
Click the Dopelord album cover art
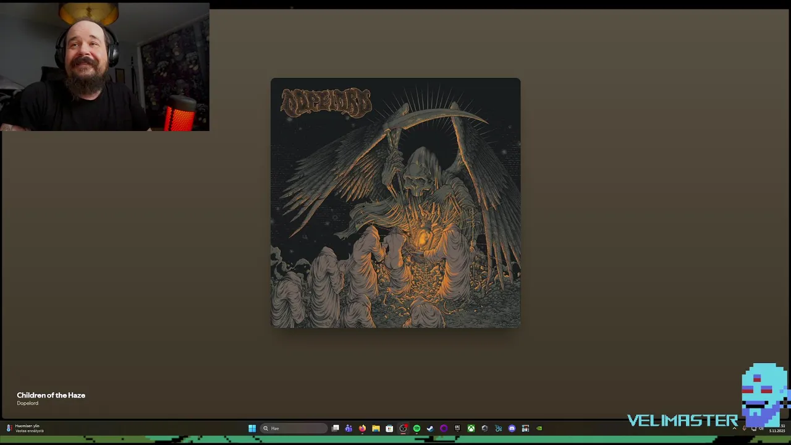(395, 203)
